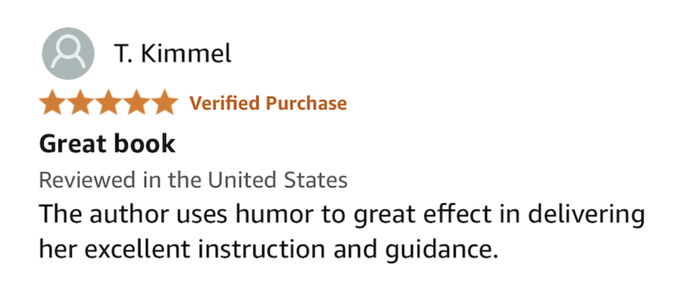Screen dimensions: 689x294
Task: Click T. Kimmel's profile avatar icon
Action: tap(68, 54)
